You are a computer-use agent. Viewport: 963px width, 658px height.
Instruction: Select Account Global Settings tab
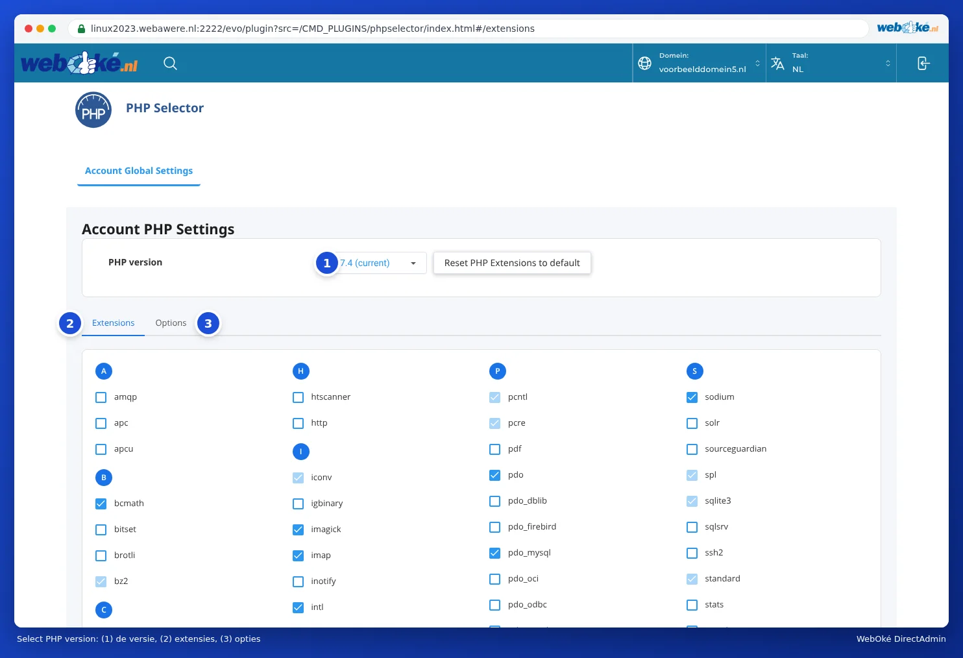point(139,171)
